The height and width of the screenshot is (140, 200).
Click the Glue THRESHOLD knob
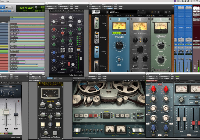pyautogui.click(x=43, y=105)
